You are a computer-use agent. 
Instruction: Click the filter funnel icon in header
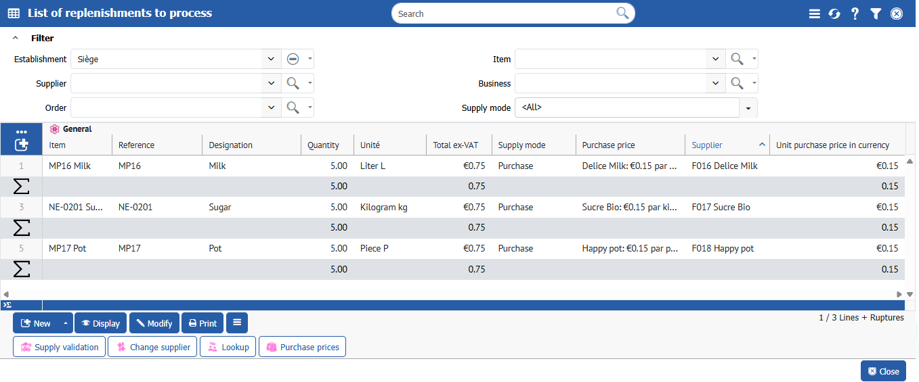click(876, 14)
